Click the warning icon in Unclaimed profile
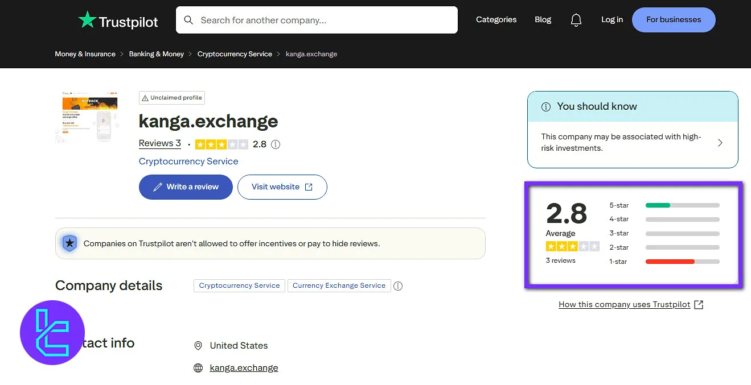751x385 pixels. [x=145, y=98]
